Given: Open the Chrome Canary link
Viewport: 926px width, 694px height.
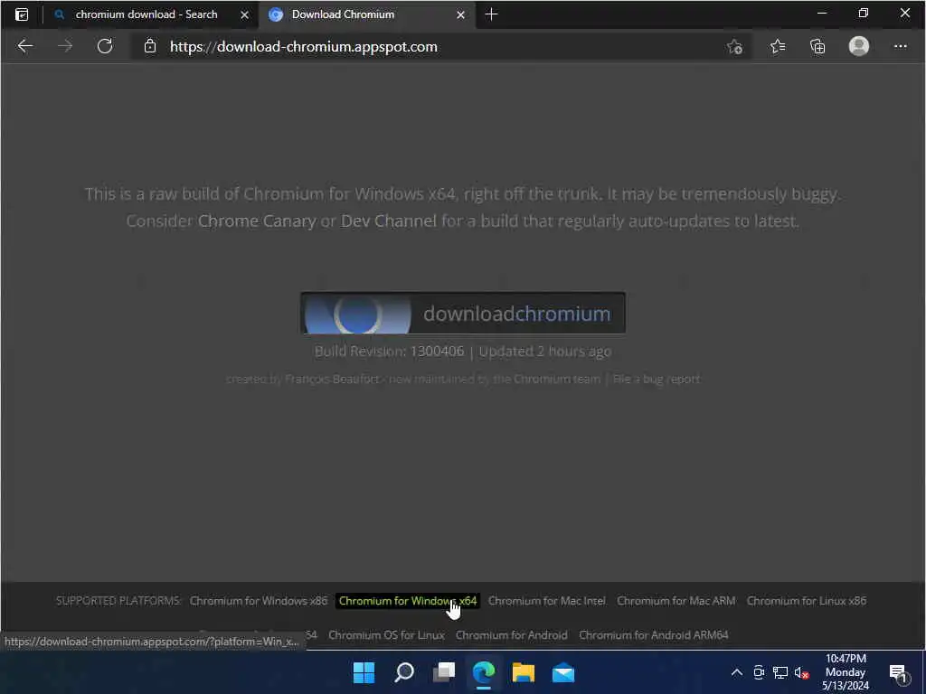Looking at the screenshot, I should tap(257, 220).
